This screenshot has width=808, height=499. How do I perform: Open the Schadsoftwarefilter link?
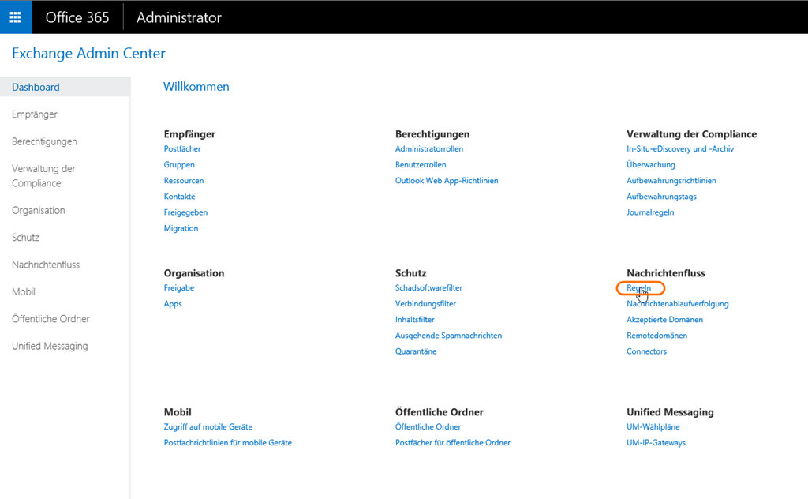point(428,288)
